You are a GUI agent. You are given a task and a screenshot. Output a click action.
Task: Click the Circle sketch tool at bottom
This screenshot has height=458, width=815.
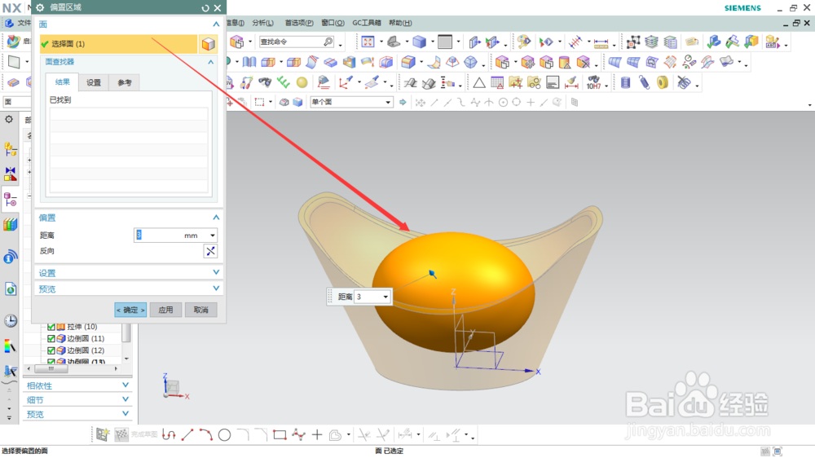(x=225, y=434)
